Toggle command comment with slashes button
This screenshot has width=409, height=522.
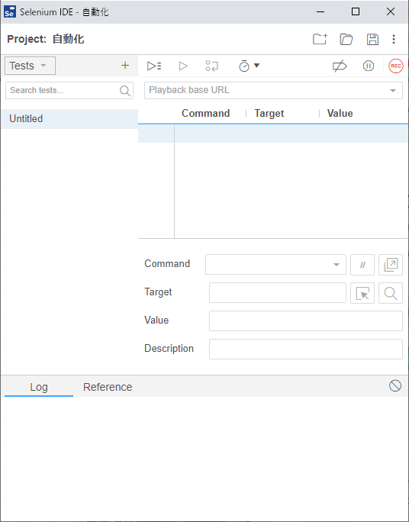pyautogui.click(x=362, y=265)
